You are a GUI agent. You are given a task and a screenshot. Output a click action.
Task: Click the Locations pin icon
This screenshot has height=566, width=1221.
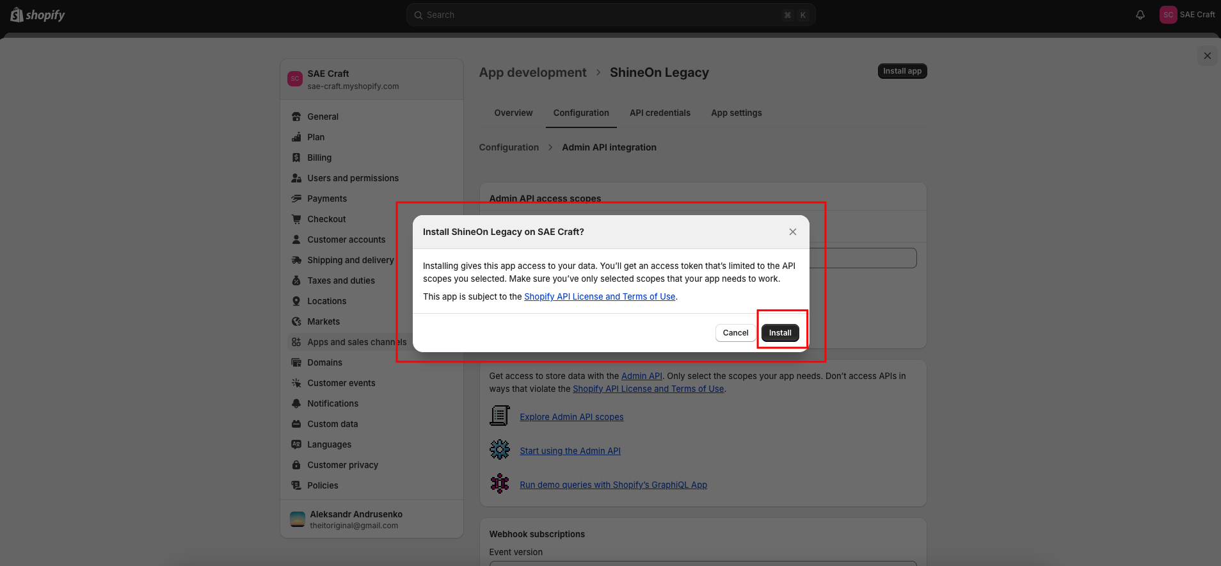coord(296,301)
